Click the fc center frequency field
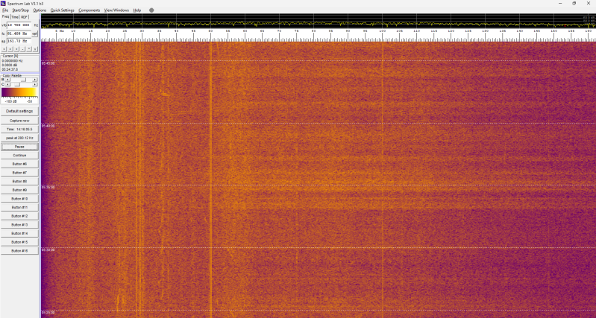This screenshot has width=596, height=318. [x=19, y=34]
